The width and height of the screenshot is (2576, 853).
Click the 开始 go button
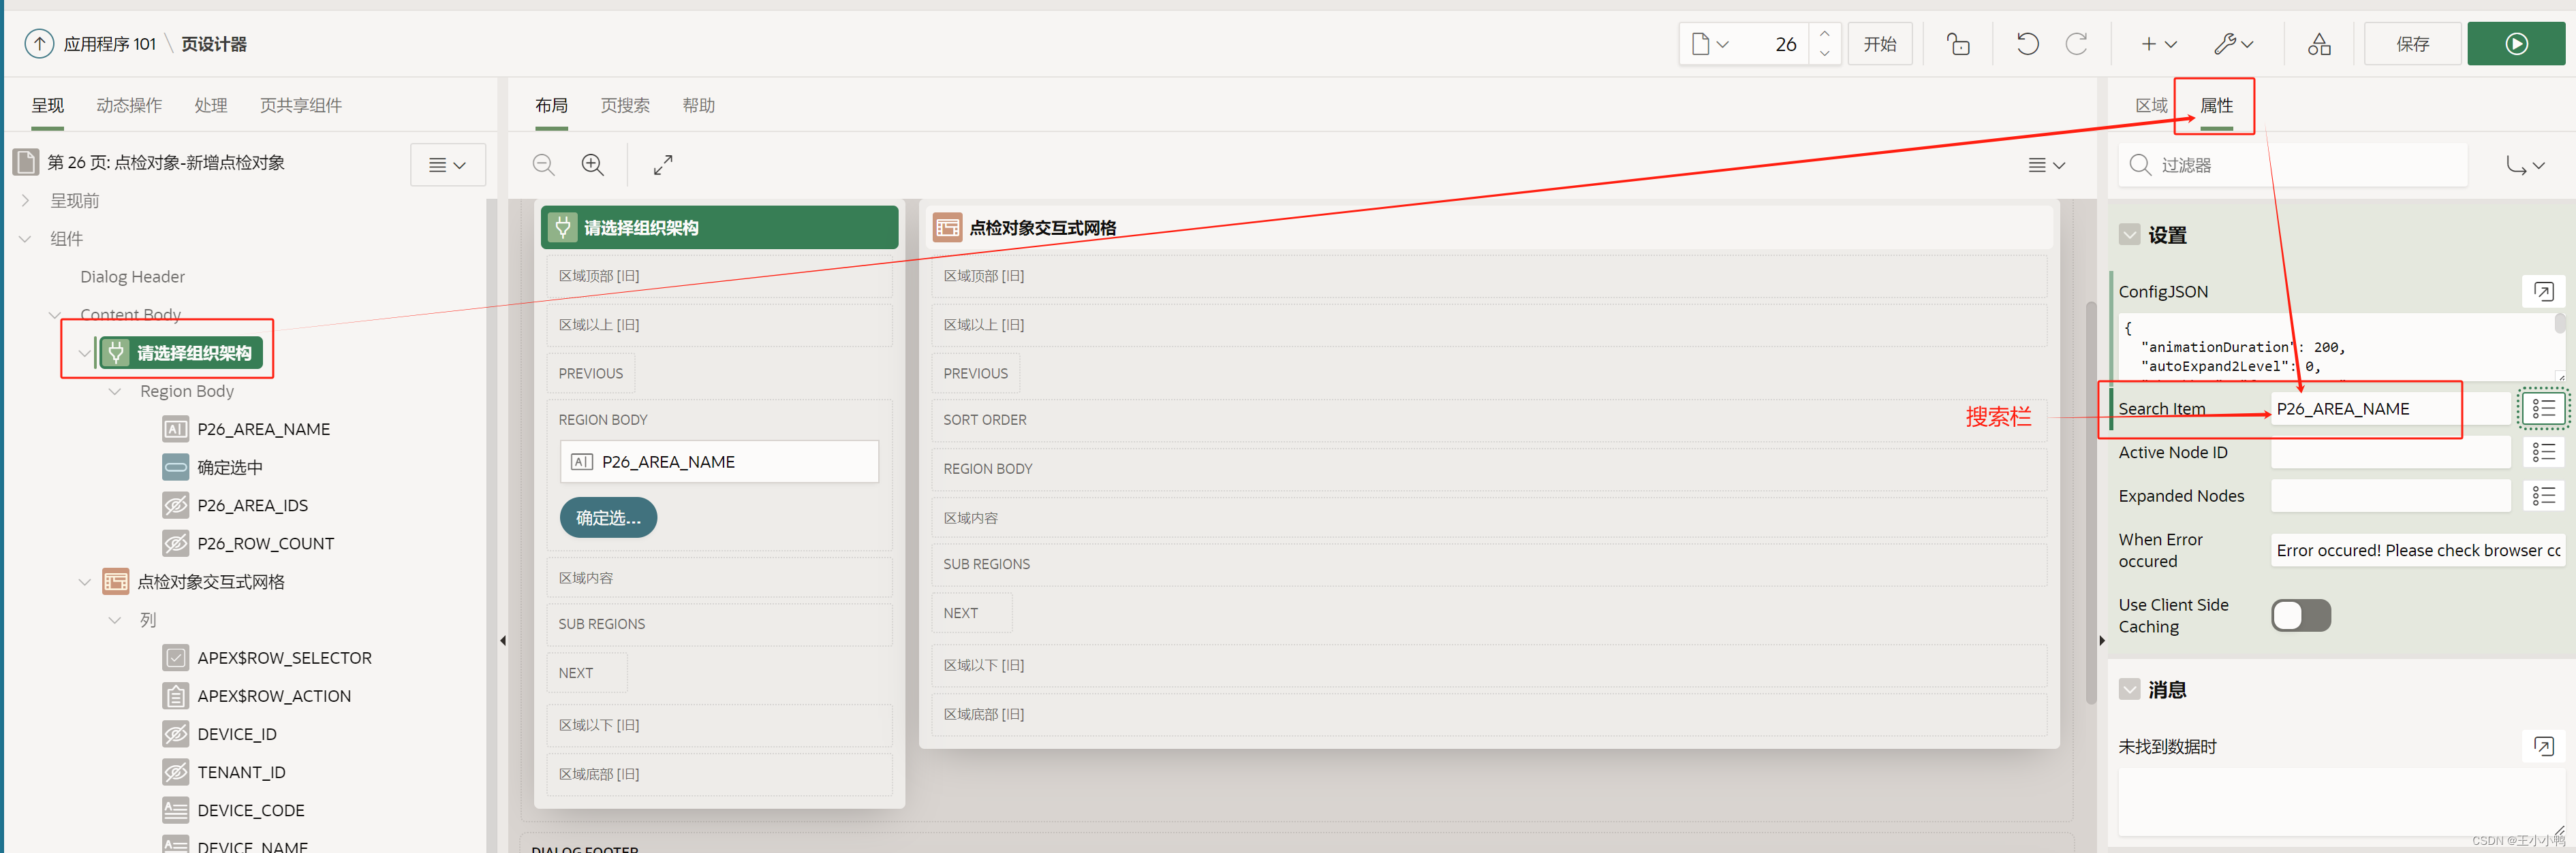1879,44
